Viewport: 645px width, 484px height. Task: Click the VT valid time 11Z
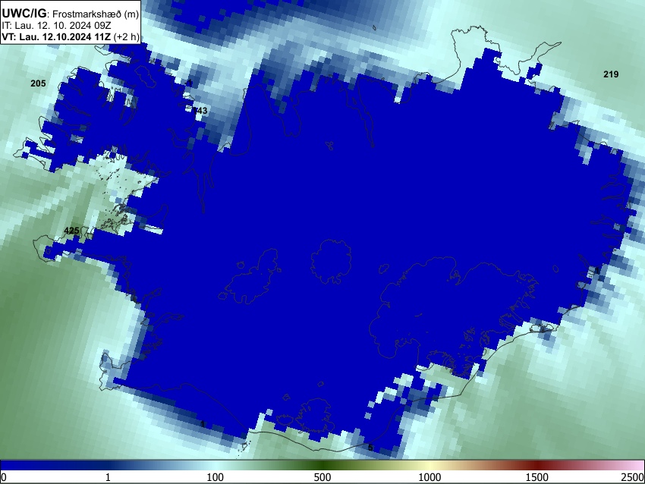pos(56,37)
